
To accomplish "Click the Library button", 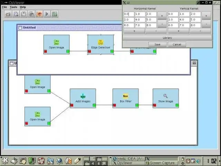I will tap(167, 38).
